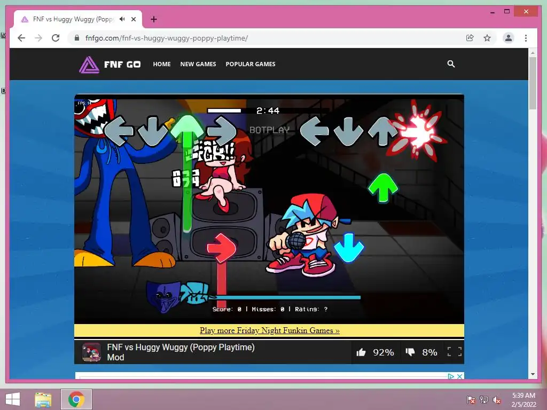The width and height of the screenshot is (547, 410).
Task: Bookmark this page with the star icon
Action: (487, 38)
